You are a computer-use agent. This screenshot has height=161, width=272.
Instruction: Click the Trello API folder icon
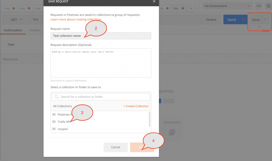coord(54,122)
